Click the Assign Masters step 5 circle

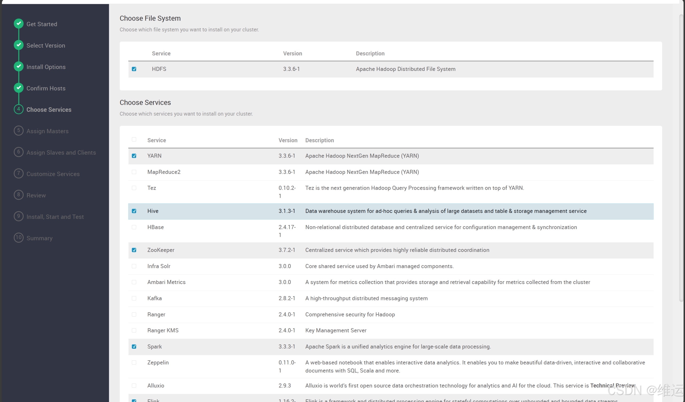[x=18, y=131]
